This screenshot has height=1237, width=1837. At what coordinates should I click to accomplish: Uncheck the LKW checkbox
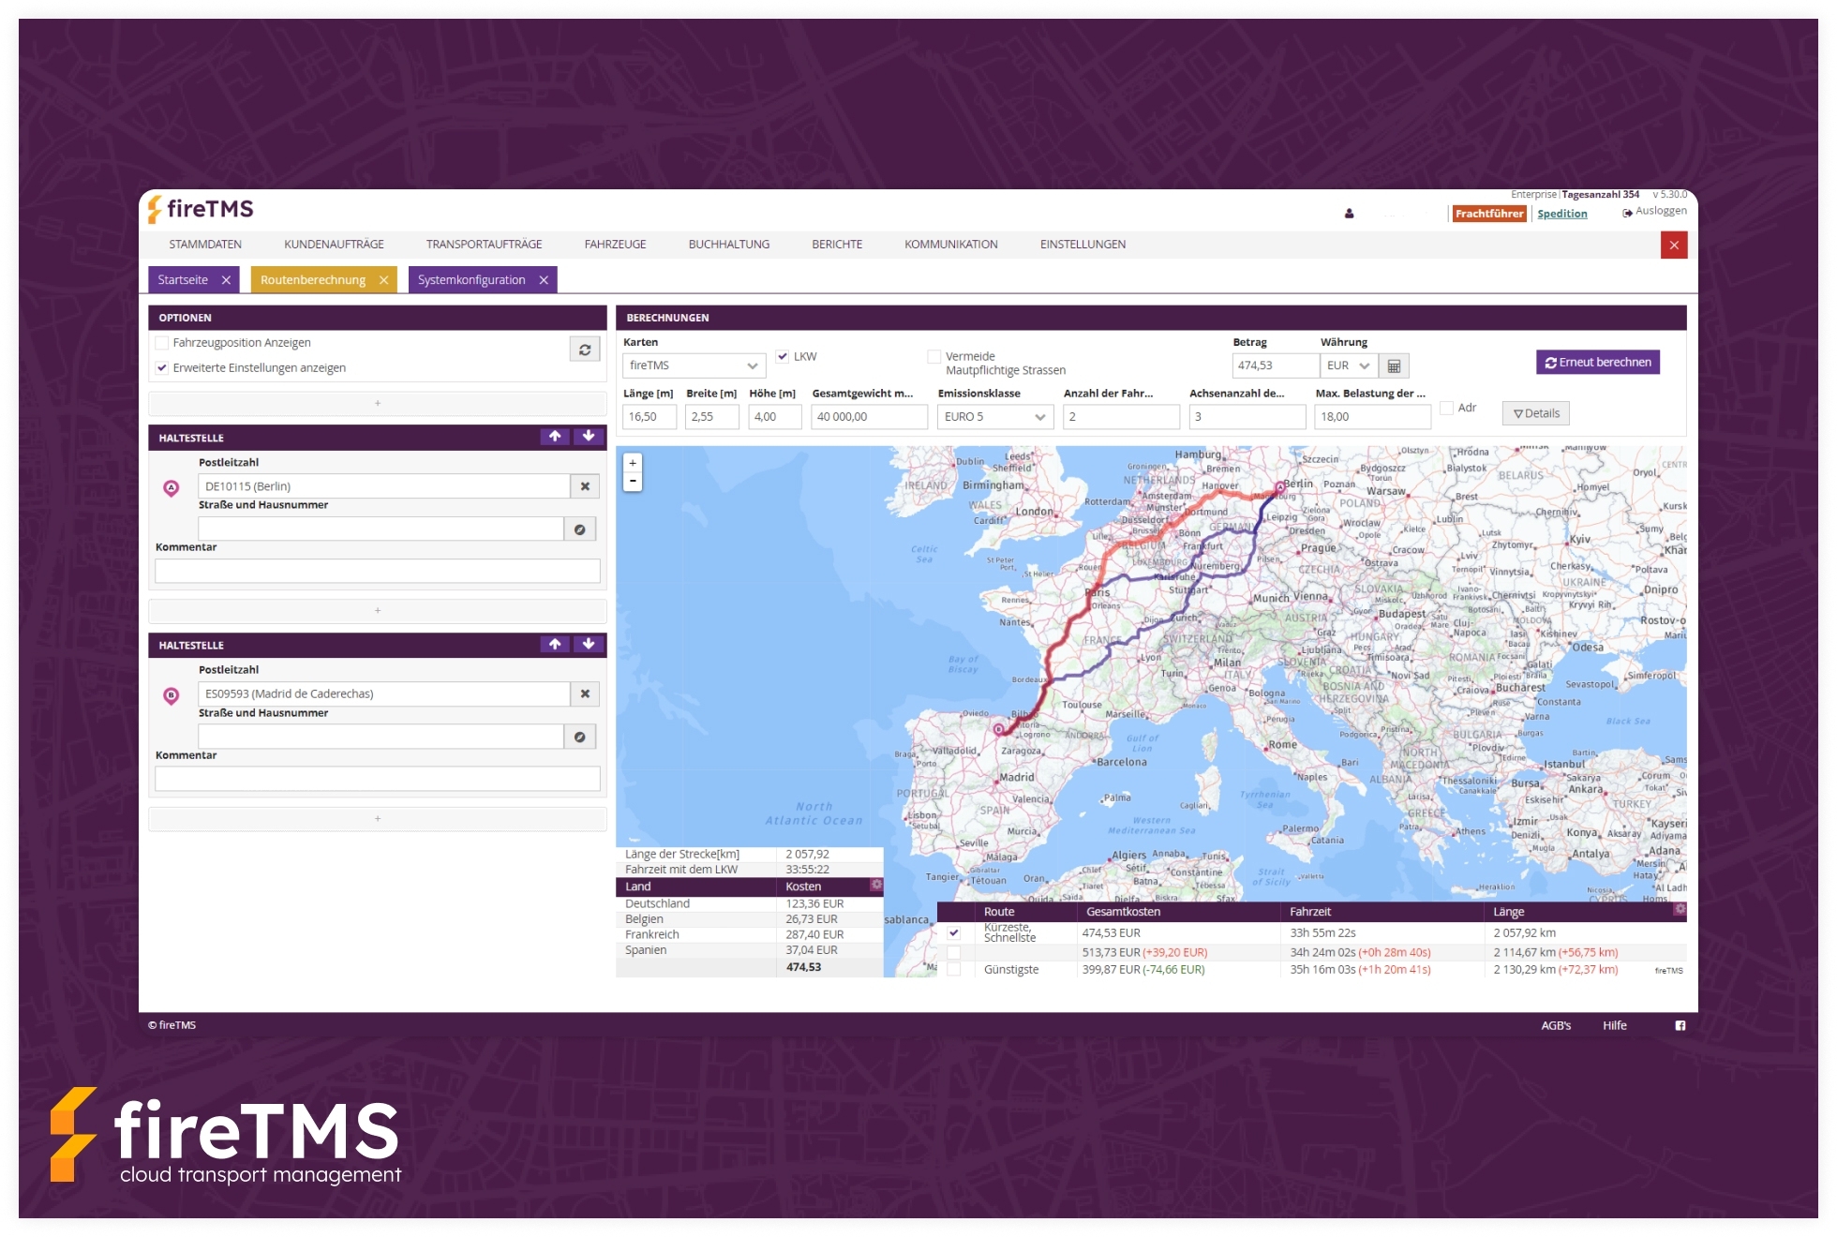pyautogui.click(x=783, y=356)
